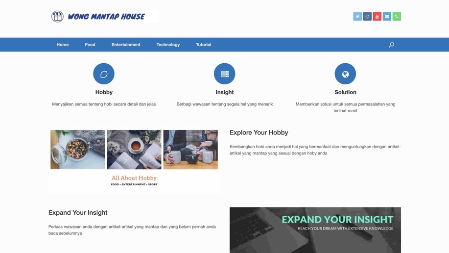The image size is (449, 253).
Task: Click the email envelope icon
Action: coord(387,16)
